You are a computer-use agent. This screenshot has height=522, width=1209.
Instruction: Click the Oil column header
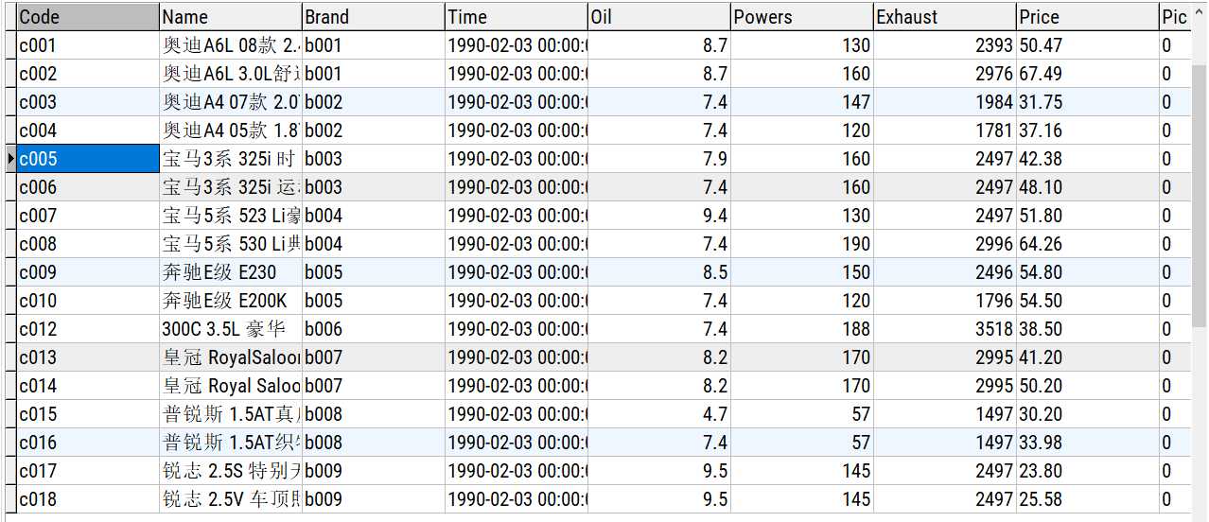pos(659,16)
